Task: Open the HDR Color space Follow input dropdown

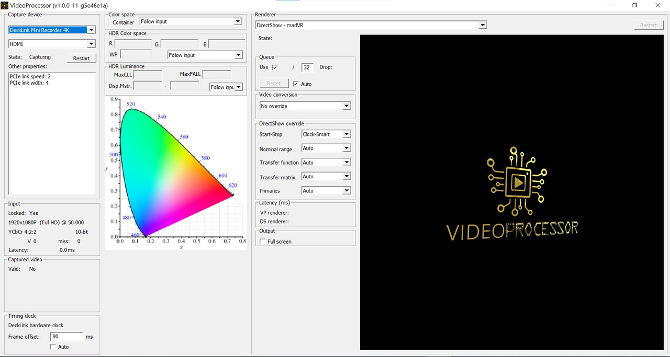Action: coord(205,55)
